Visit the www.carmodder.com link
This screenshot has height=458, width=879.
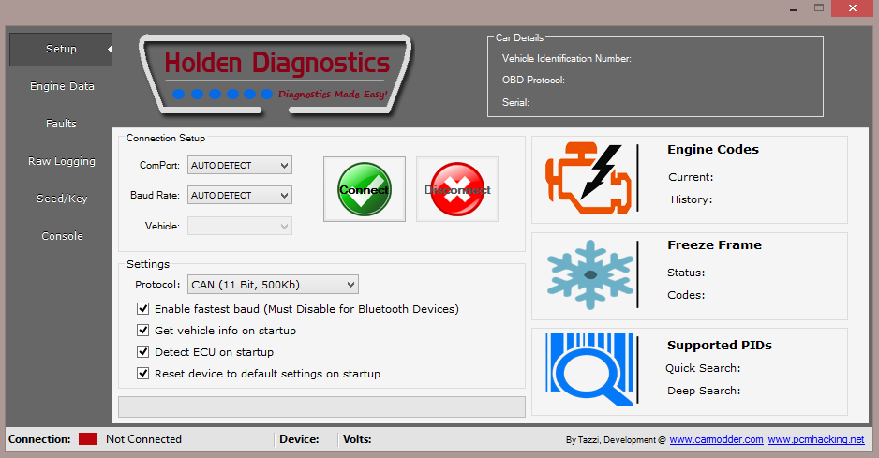coord(716,439)
